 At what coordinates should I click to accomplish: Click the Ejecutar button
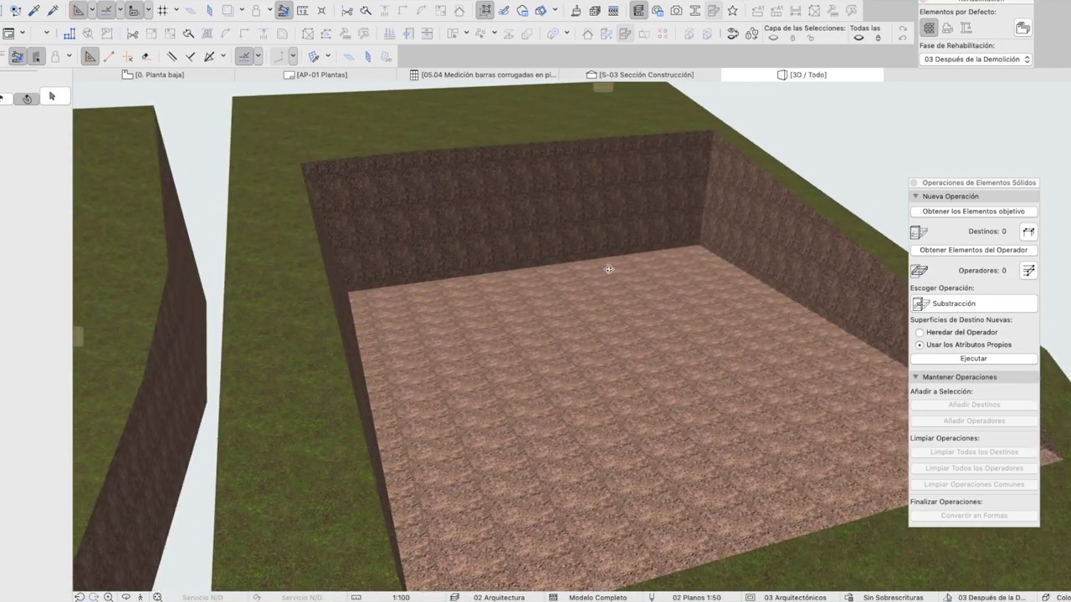[x=974, y=359]
